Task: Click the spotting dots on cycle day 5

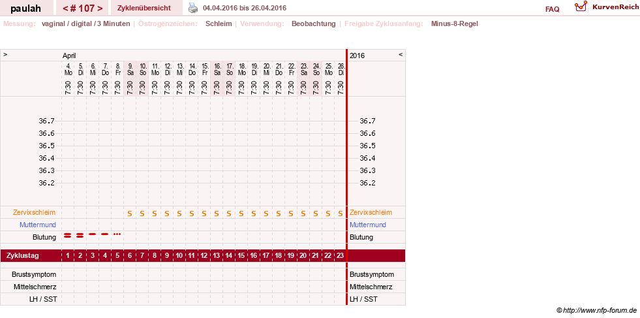Action: (117, 234)
